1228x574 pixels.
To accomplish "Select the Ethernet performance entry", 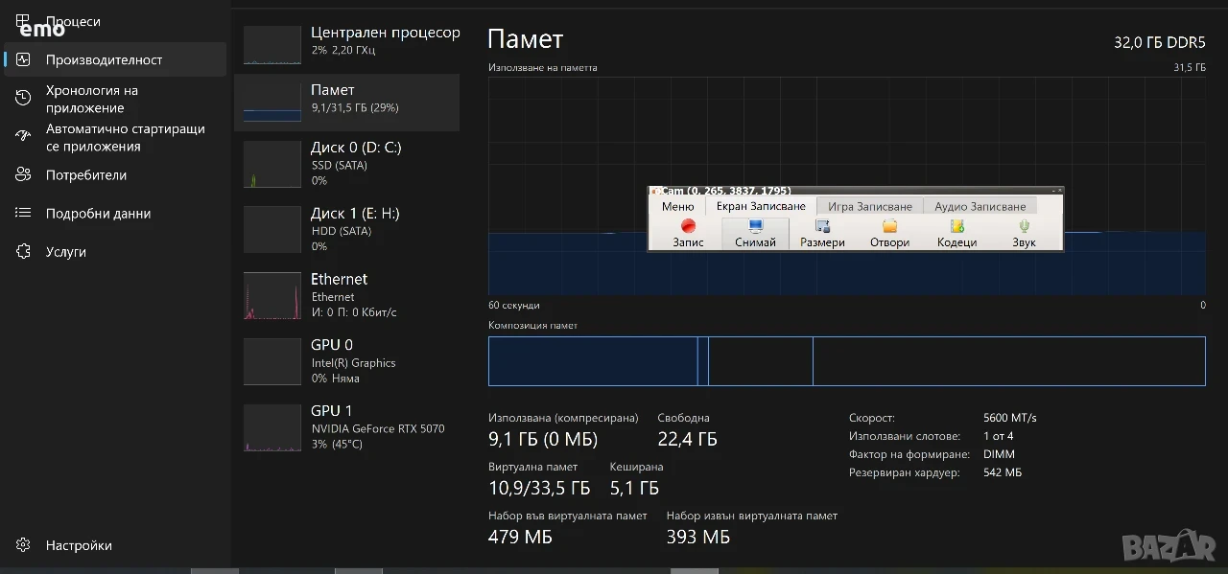I will [347, 295].
